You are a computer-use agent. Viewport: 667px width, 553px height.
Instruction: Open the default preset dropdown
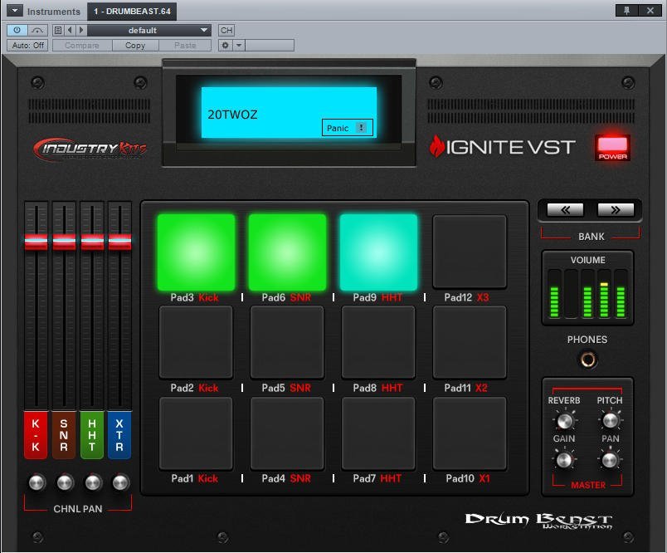click(x=149, y=31)
